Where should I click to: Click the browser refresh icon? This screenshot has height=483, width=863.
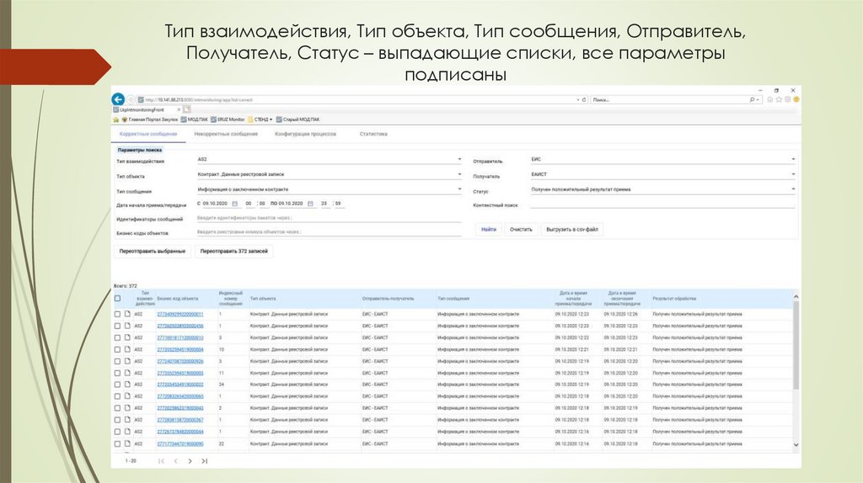click(x=585, y=99)
